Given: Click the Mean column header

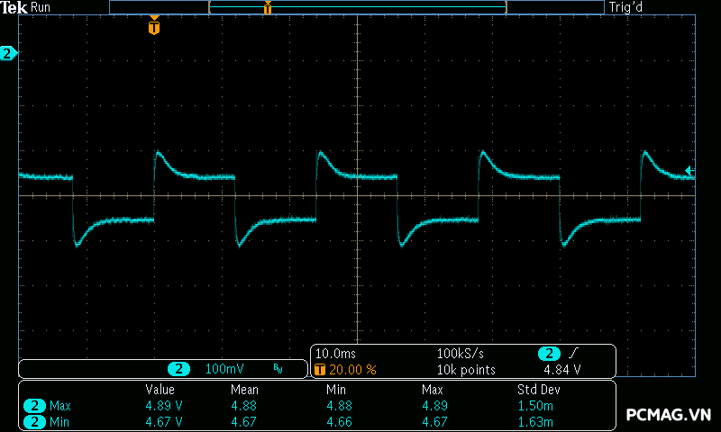Looking at the screenshot, I should 244,390.
